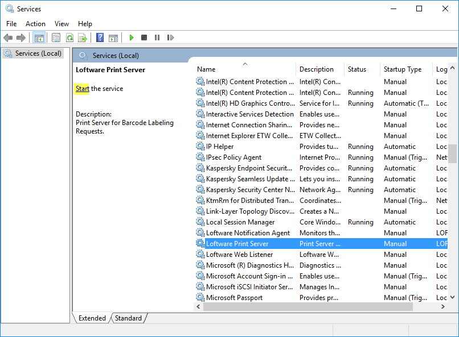Click the Pause Service toolbar button
This screenshot has height=337, width=459.
157,38
